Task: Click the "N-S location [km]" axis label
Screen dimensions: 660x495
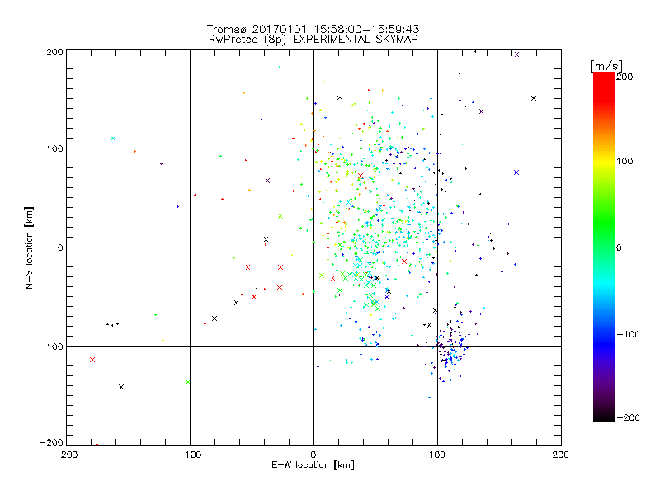Action: tap(29, 247)
